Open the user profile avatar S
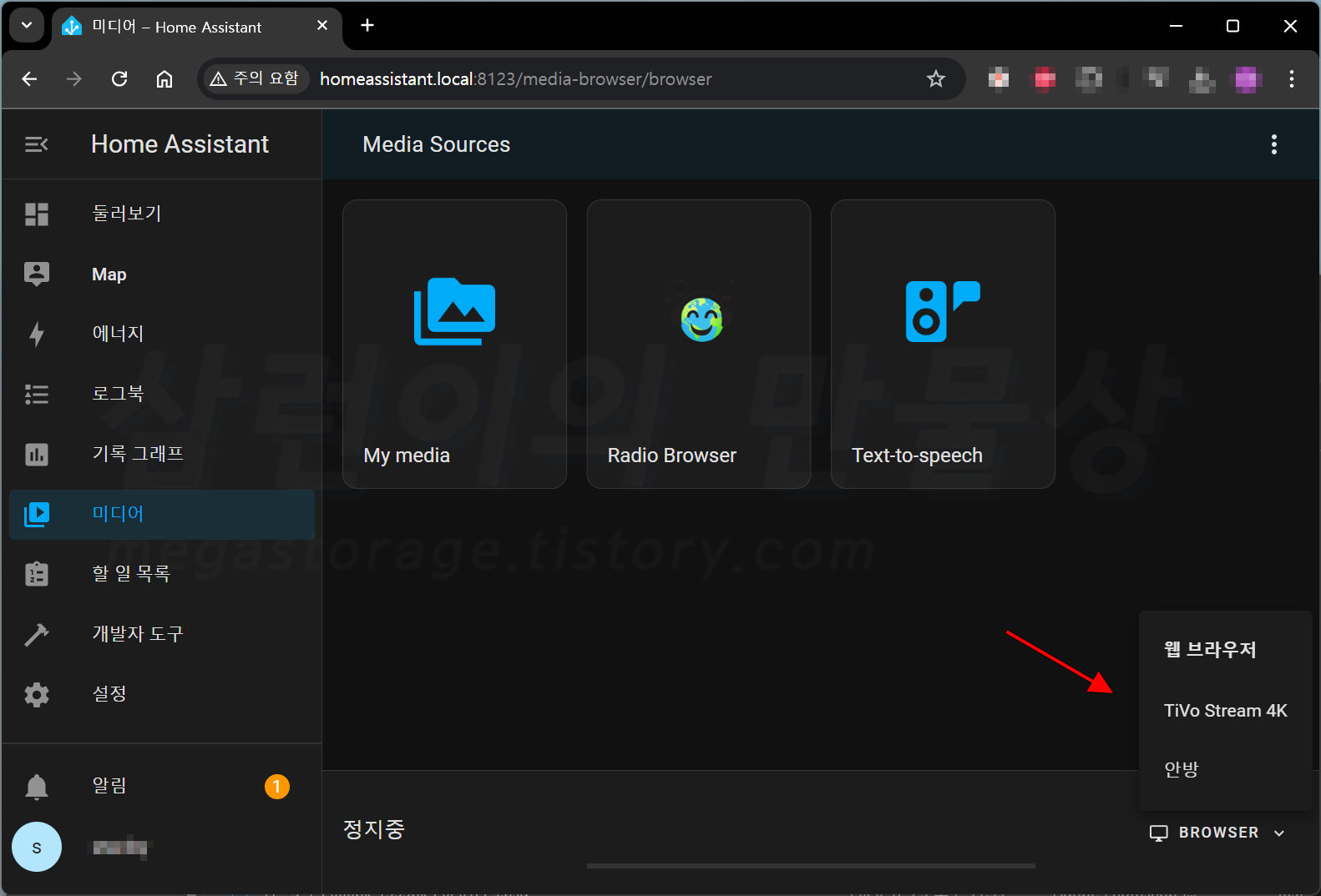The height and width of the screenshot is (896, 1321). pos(37,847)
